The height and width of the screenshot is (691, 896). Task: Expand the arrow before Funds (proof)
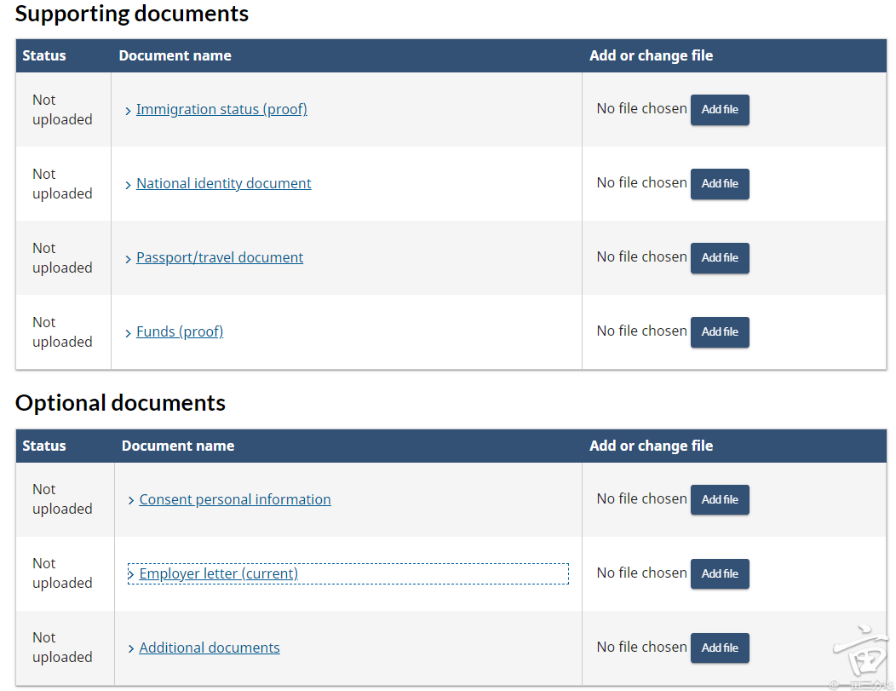click(128, 333)
